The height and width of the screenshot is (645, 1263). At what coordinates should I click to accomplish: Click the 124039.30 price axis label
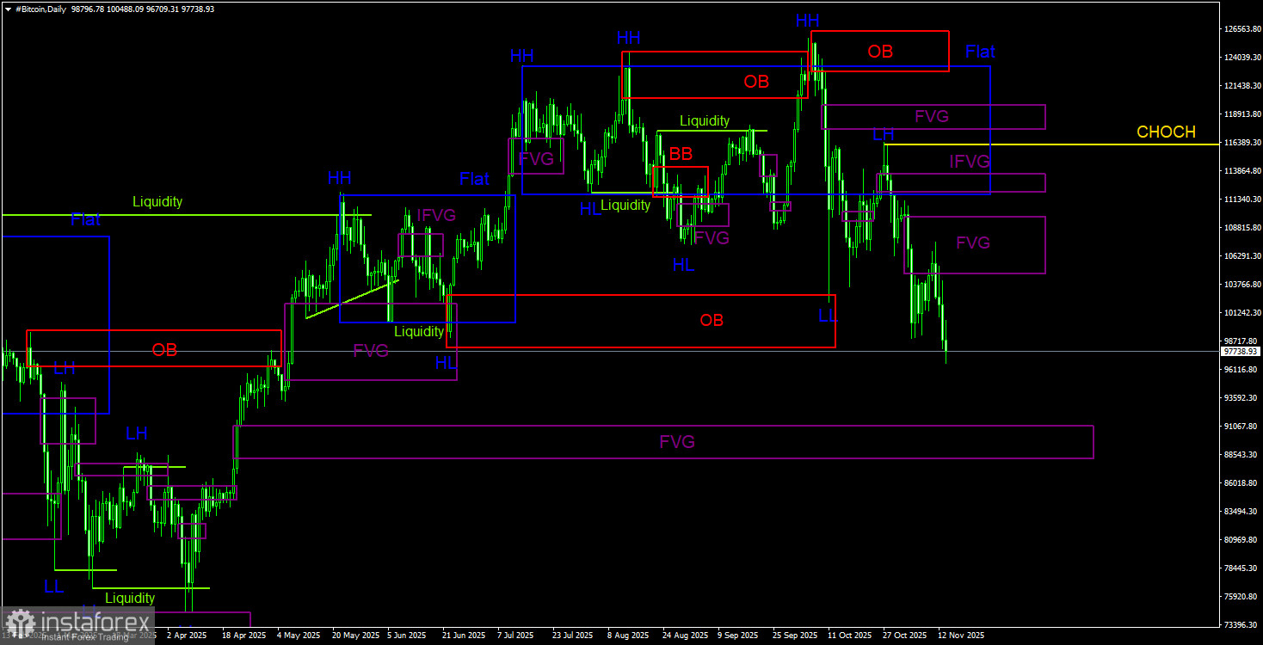click(x=1241, y=58)
